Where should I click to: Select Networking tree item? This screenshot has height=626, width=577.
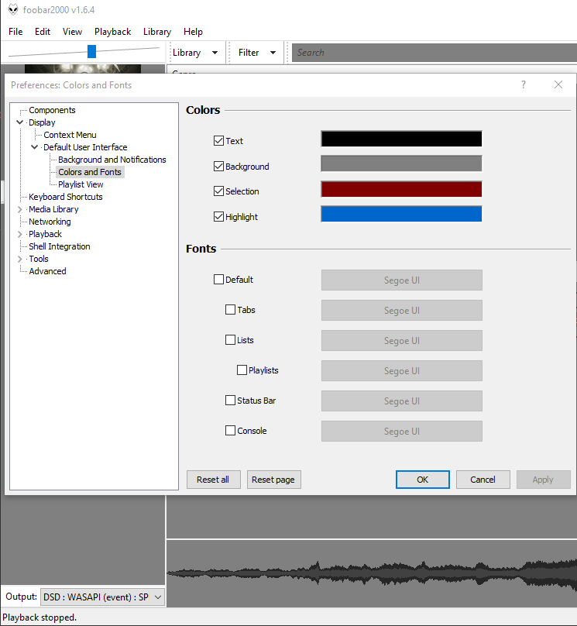[x=50, y=222]
